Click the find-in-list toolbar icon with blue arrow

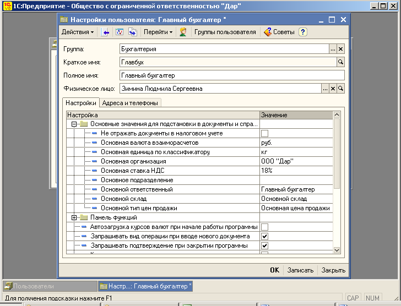coord(105,32)
